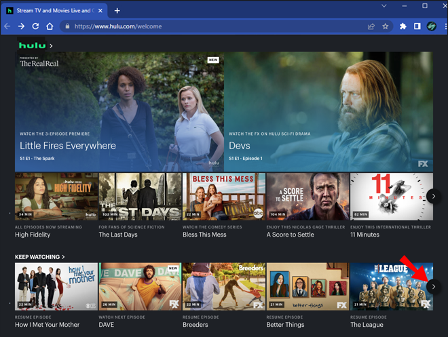The width and height of the screenshot is (448, 337).
Task: Click the Devs title text
Action: (240, 146)
